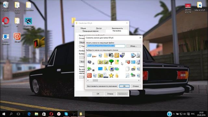The image size is (208, 117).
Task: Close the change icon dialog
Action: [140, 38]
